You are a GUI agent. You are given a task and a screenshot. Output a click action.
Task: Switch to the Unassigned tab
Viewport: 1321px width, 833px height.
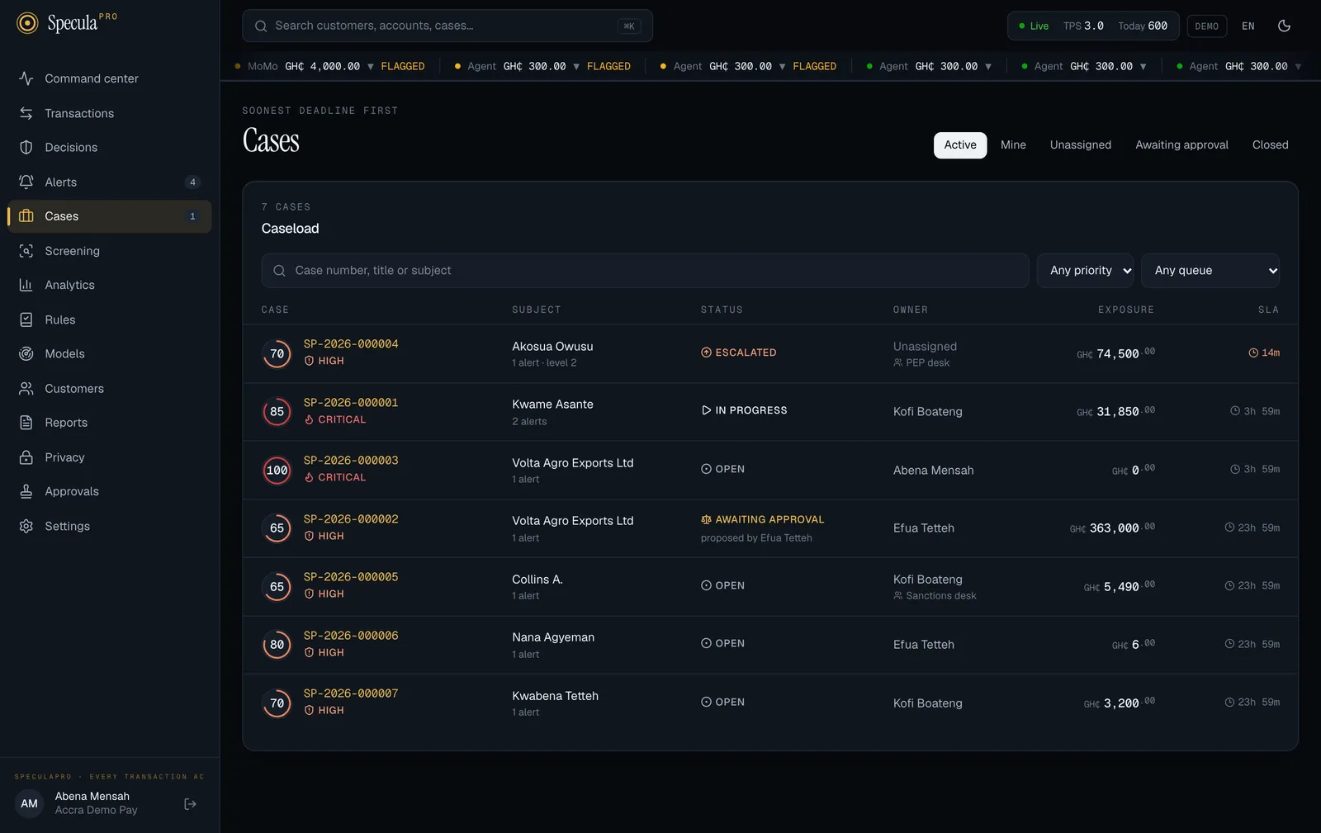1081,145
